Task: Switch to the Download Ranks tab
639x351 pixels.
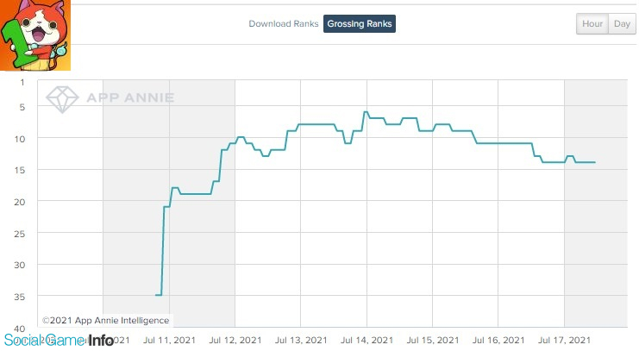Action: [283, 23]
